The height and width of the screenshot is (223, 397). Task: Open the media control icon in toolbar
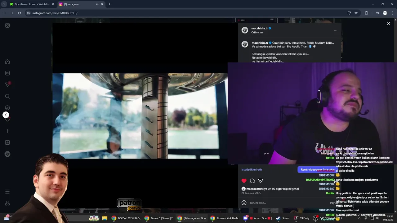tap(377, 13)
